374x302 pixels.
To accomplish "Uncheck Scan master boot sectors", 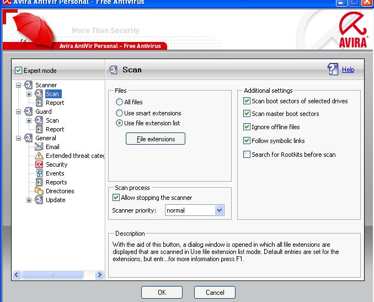I will point(247,113).
